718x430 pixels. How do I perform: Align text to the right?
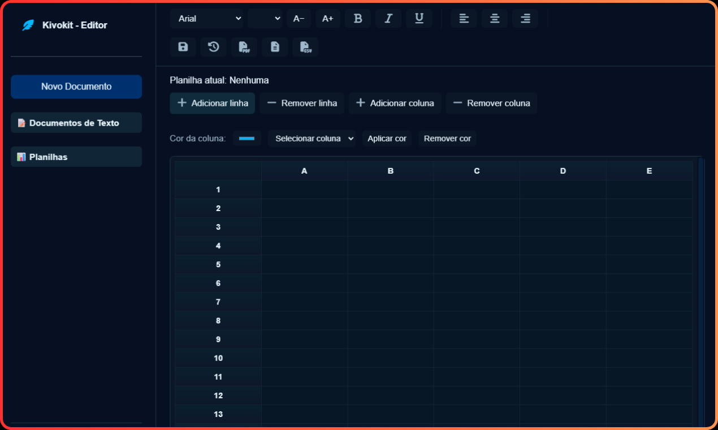click(525, 18)
